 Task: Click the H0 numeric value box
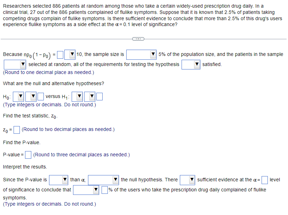coord(40,96)
